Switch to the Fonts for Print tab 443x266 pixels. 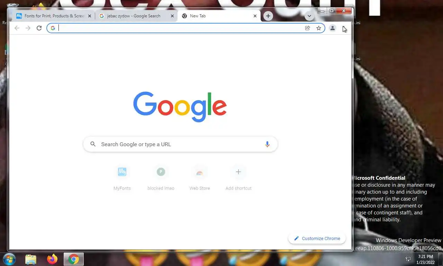point(54,16)
